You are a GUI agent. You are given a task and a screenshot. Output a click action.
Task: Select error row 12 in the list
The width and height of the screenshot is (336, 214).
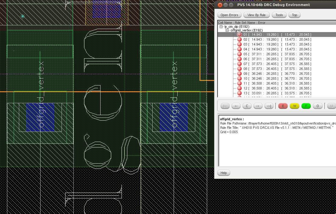277,88
